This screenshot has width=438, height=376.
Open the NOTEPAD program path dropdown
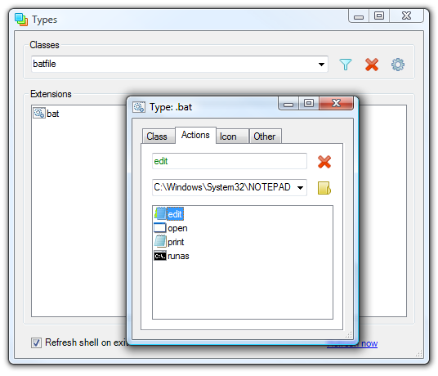pos(300,187)
